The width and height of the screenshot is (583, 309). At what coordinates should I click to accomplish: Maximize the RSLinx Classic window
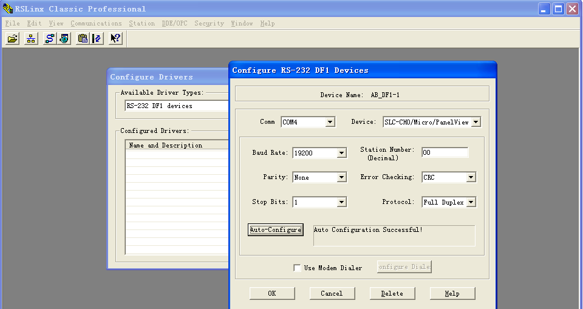[x=558, y=9]
